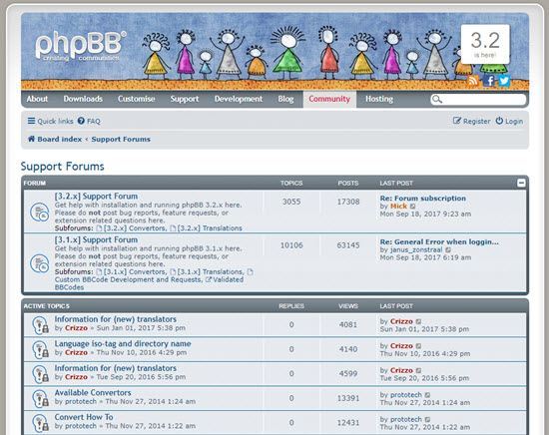The height and width of the screenshot is (435, 549).
Task: Open Language iso-tag and directory name topic
Action: point(123,344)
